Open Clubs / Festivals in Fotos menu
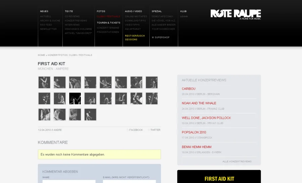This screenshot has height=183, width=302. click(108, 16)
